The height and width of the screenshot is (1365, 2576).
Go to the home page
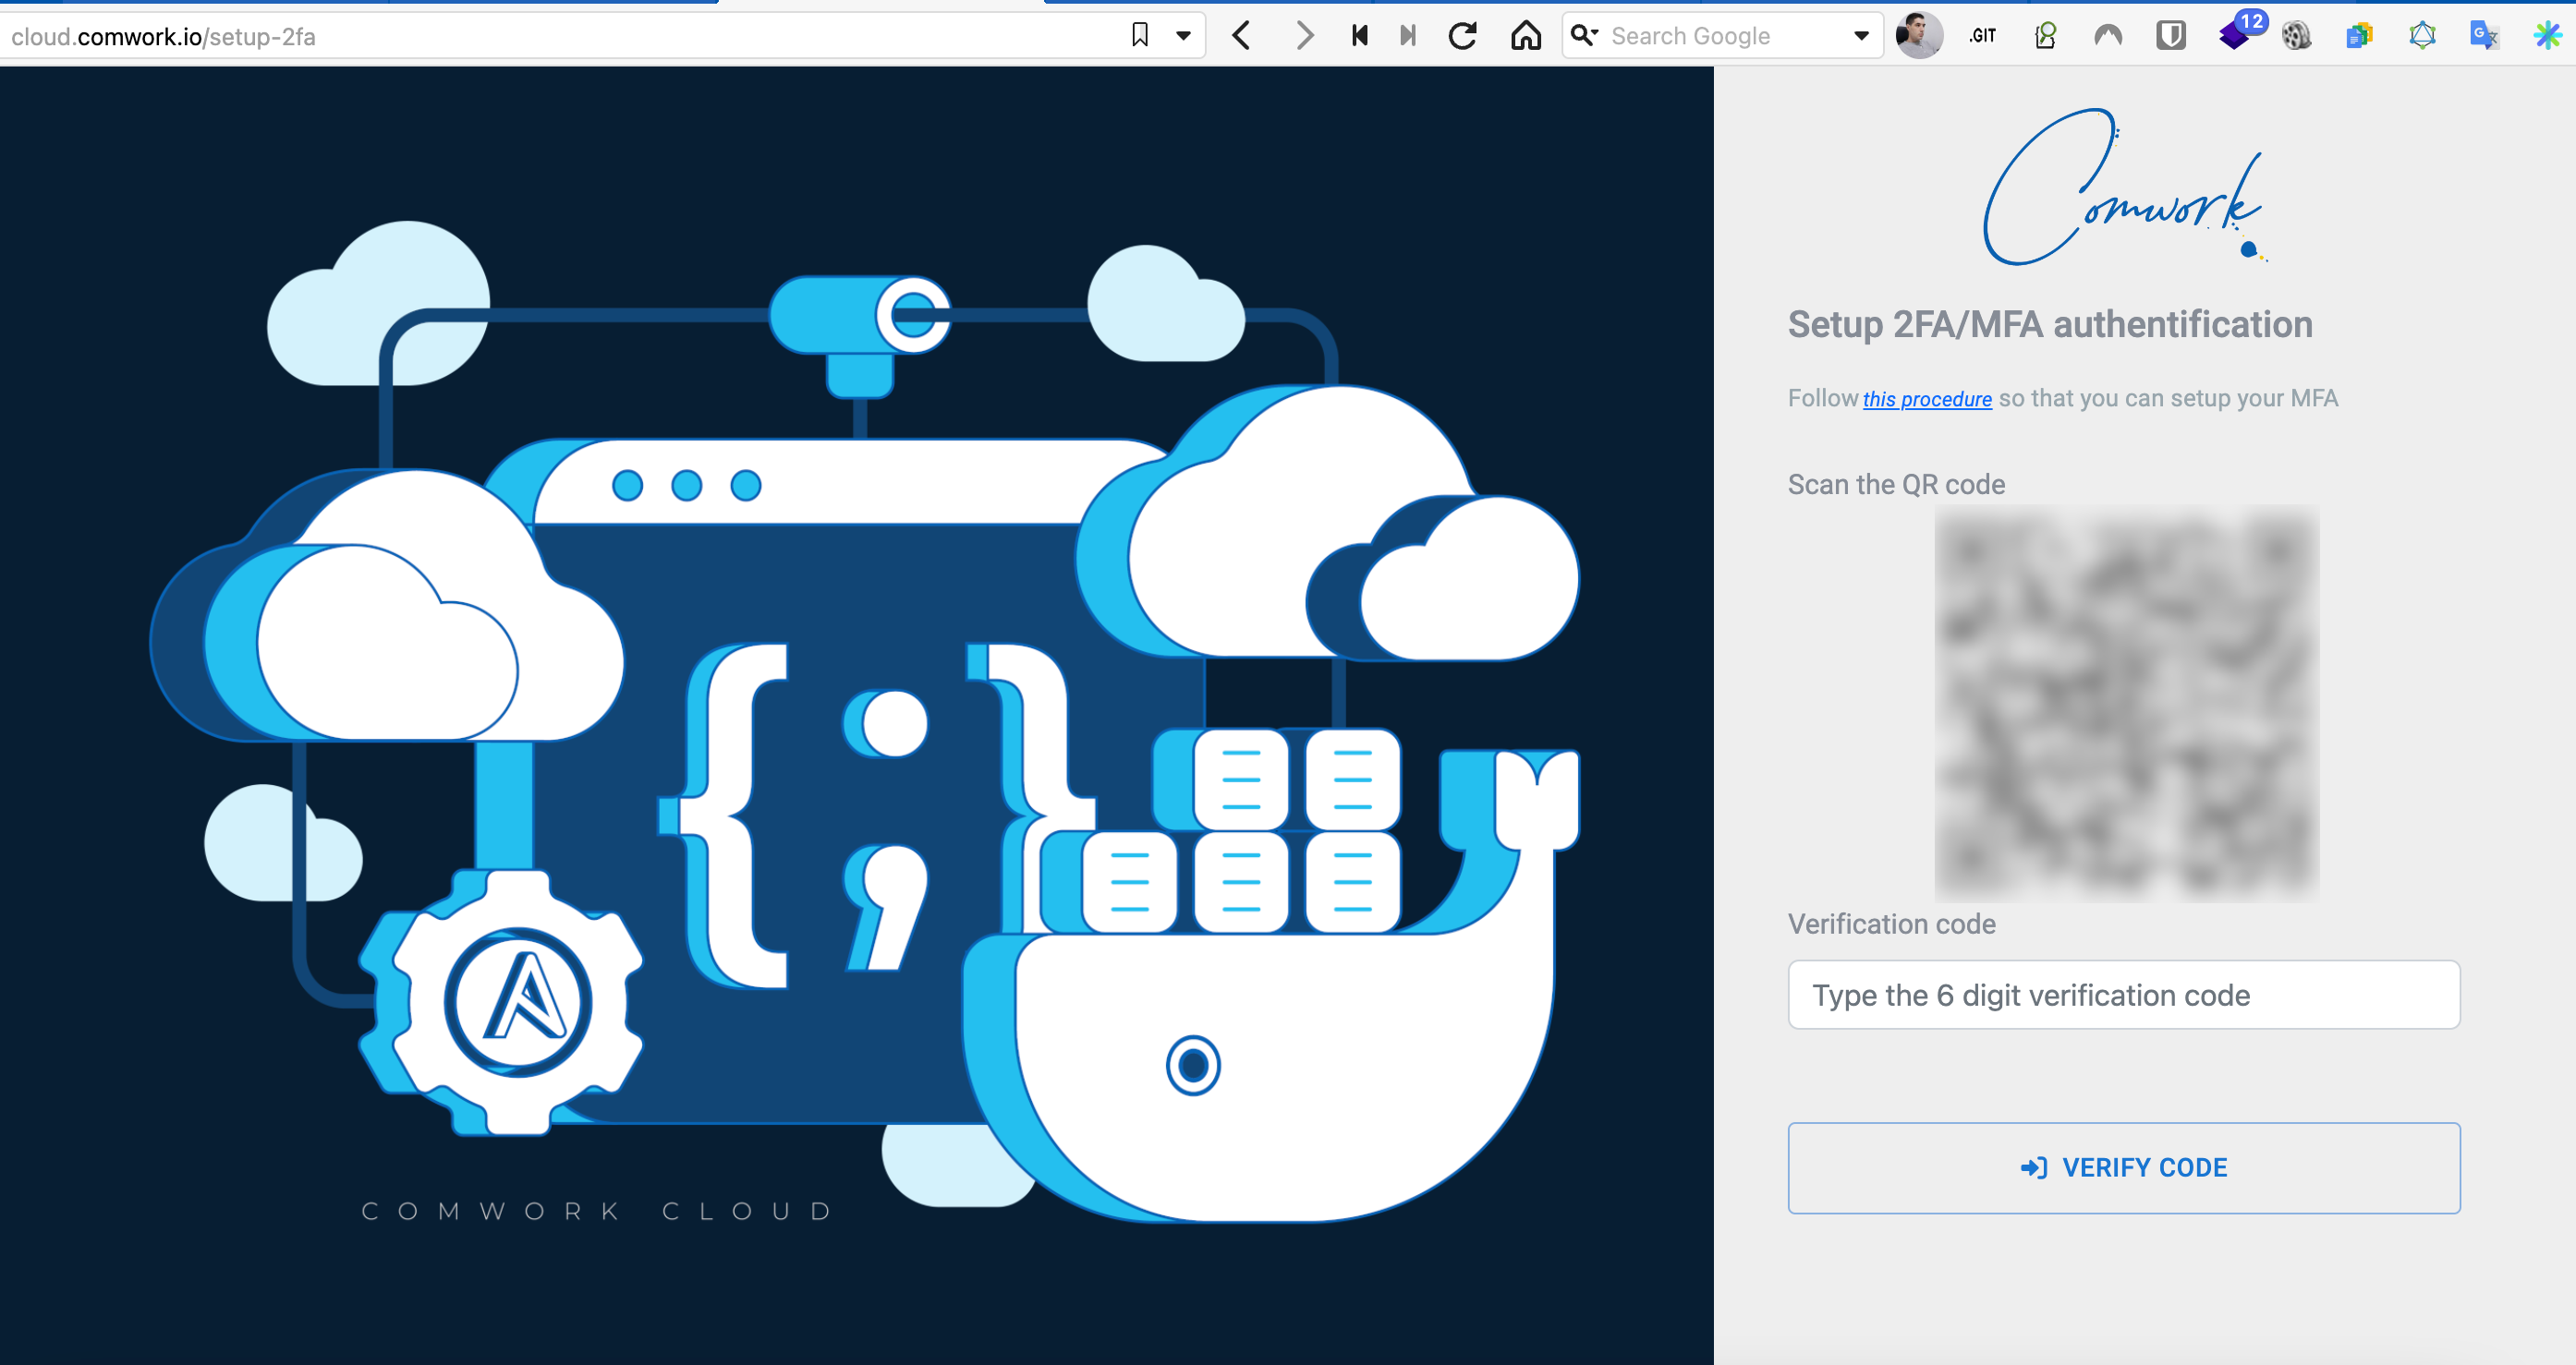(x=1526, y=36)
